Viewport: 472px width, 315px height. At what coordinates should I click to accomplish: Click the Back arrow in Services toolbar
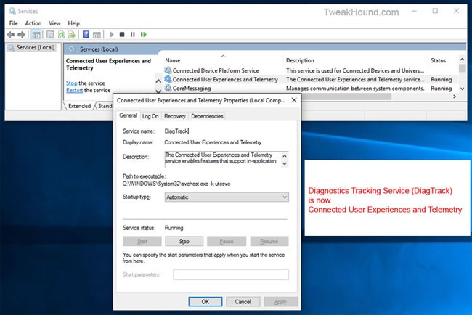click(10, 34)
